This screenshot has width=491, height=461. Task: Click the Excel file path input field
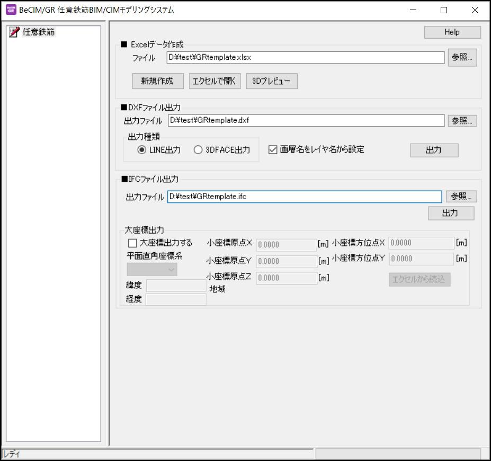point(305,58)
